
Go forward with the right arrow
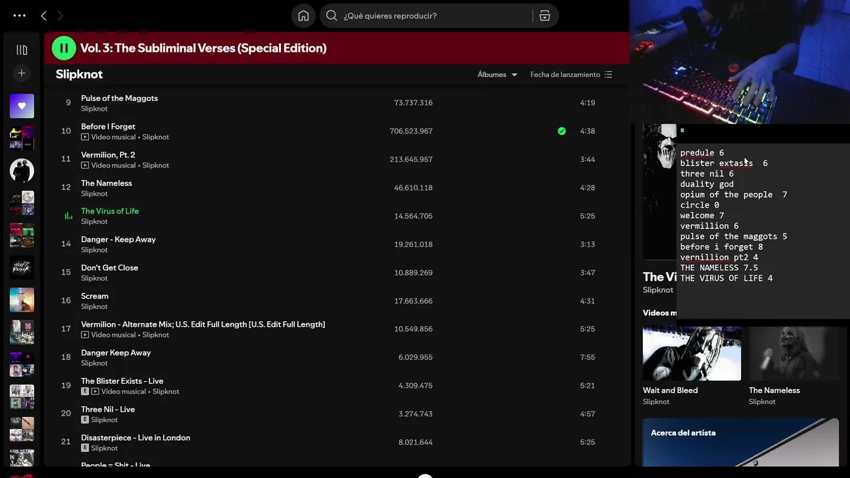60,15
